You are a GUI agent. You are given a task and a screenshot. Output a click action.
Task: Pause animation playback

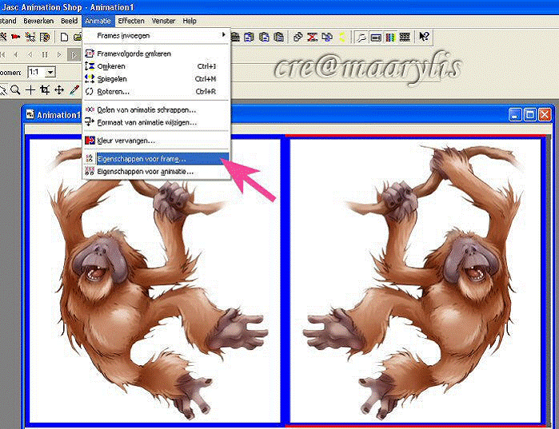(45, 55)
